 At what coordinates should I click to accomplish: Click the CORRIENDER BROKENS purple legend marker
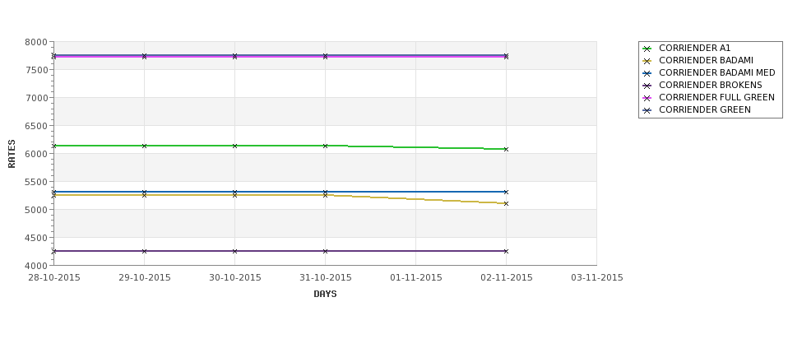click(x=647, y=86)
